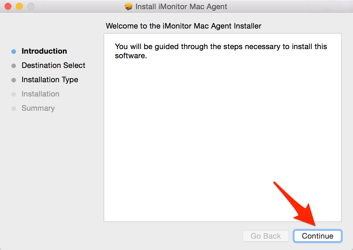The width and height of the screenshot is (353, 250).
Task: Select the Destination Select step
Action: [53, 66]
